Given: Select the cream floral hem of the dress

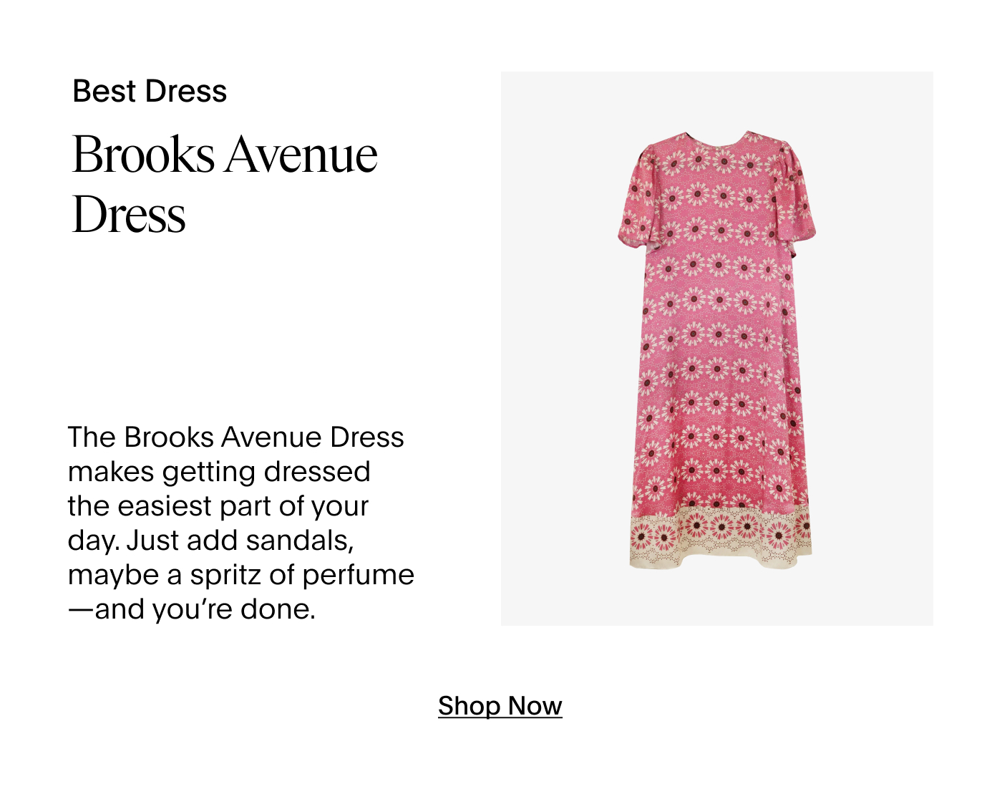Looking at the screenshot, I should pos(720,537).
